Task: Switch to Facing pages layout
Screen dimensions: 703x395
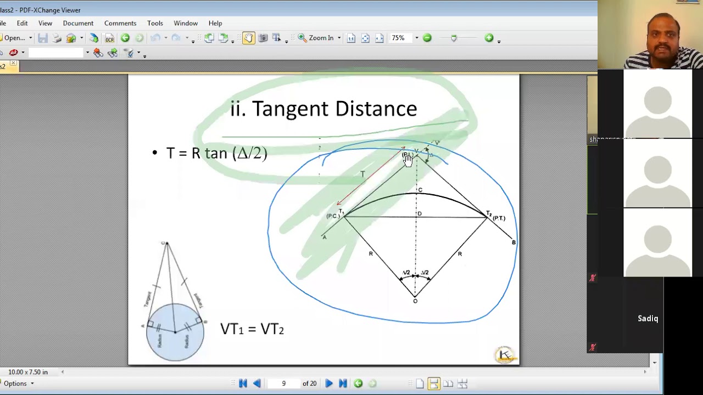Action: click(x=448, y=383)
